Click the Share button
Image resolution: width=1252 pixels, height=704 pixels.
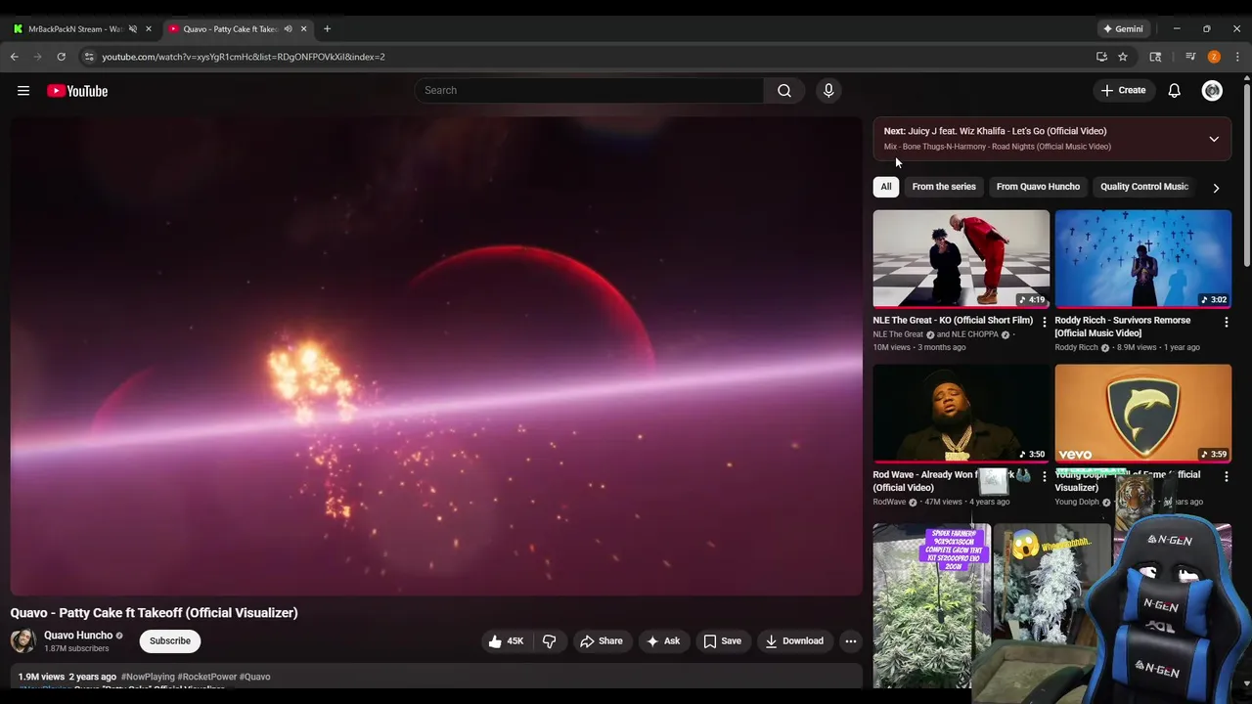[602, 641]
